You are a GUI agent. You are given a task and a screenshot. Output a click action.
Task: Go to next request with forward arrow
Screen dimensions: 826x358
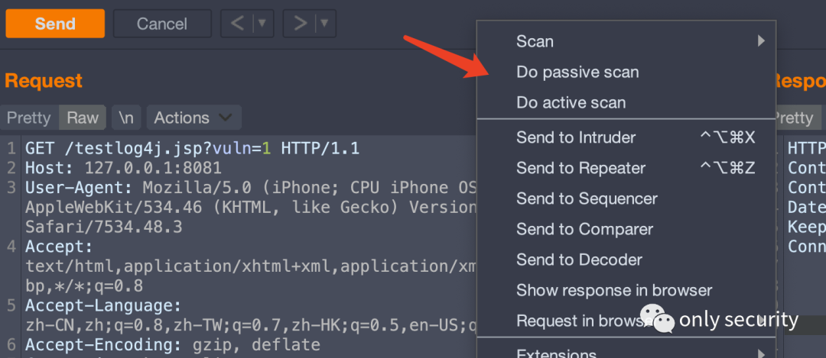coord(300,24)
